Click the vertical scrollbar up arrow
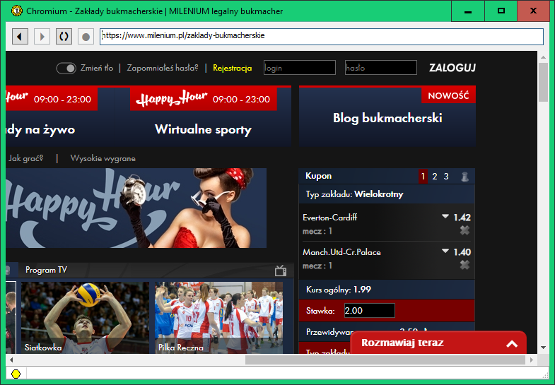The image size is (555, 385). point(543,57)
